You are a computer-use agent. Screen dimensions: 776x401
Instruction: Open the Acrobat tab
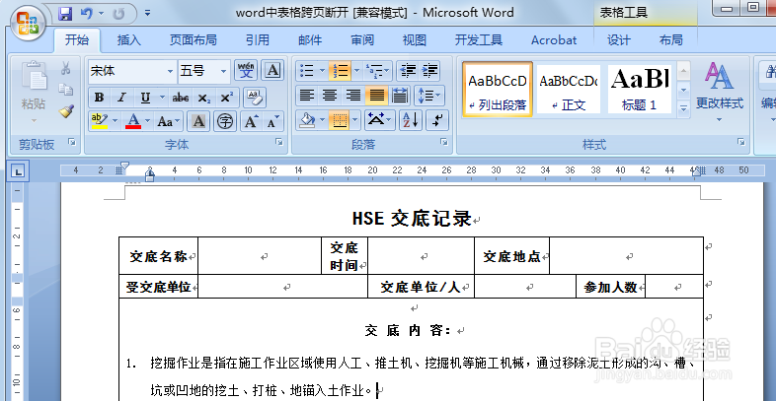point(554,40)
